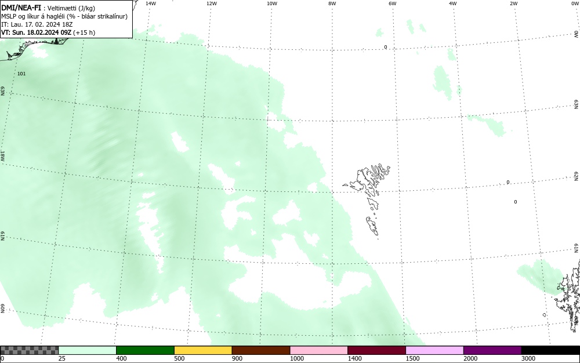Select the legend value "1400"
This screenshot has height=363, width=580.
click(x=354, y=358)
